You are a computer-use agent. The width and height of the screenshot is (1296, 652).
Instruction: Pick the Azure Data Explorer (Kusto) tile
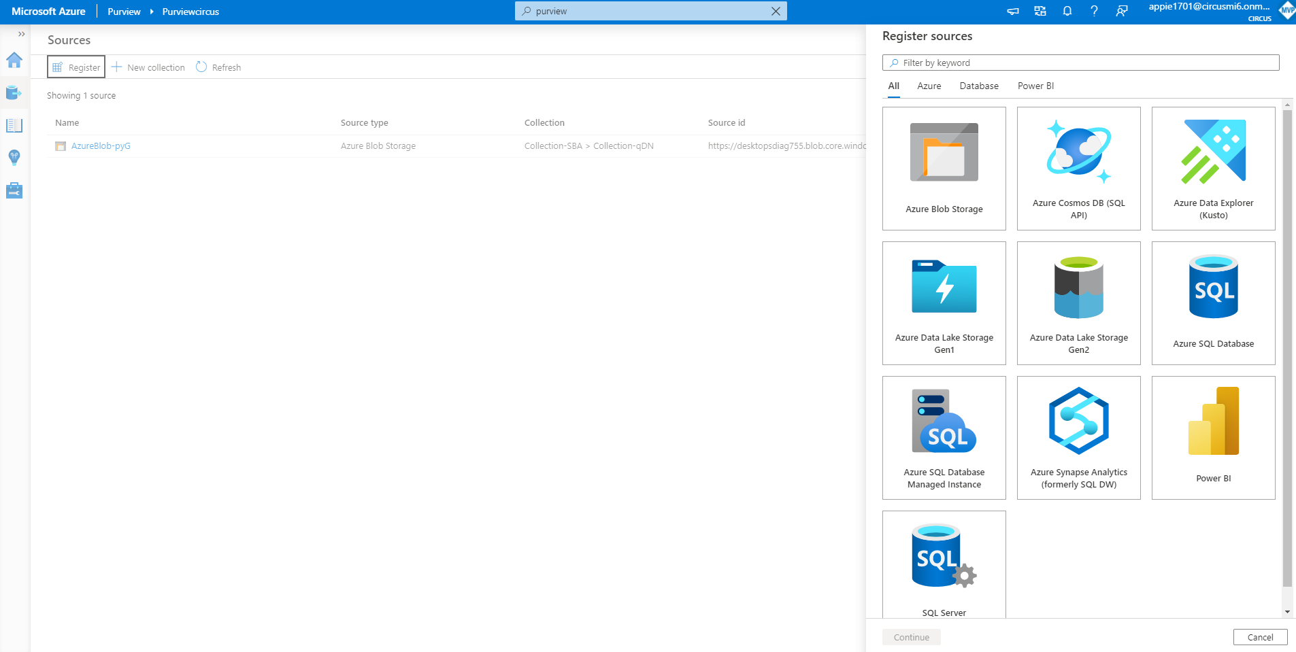pos(1213,169)
